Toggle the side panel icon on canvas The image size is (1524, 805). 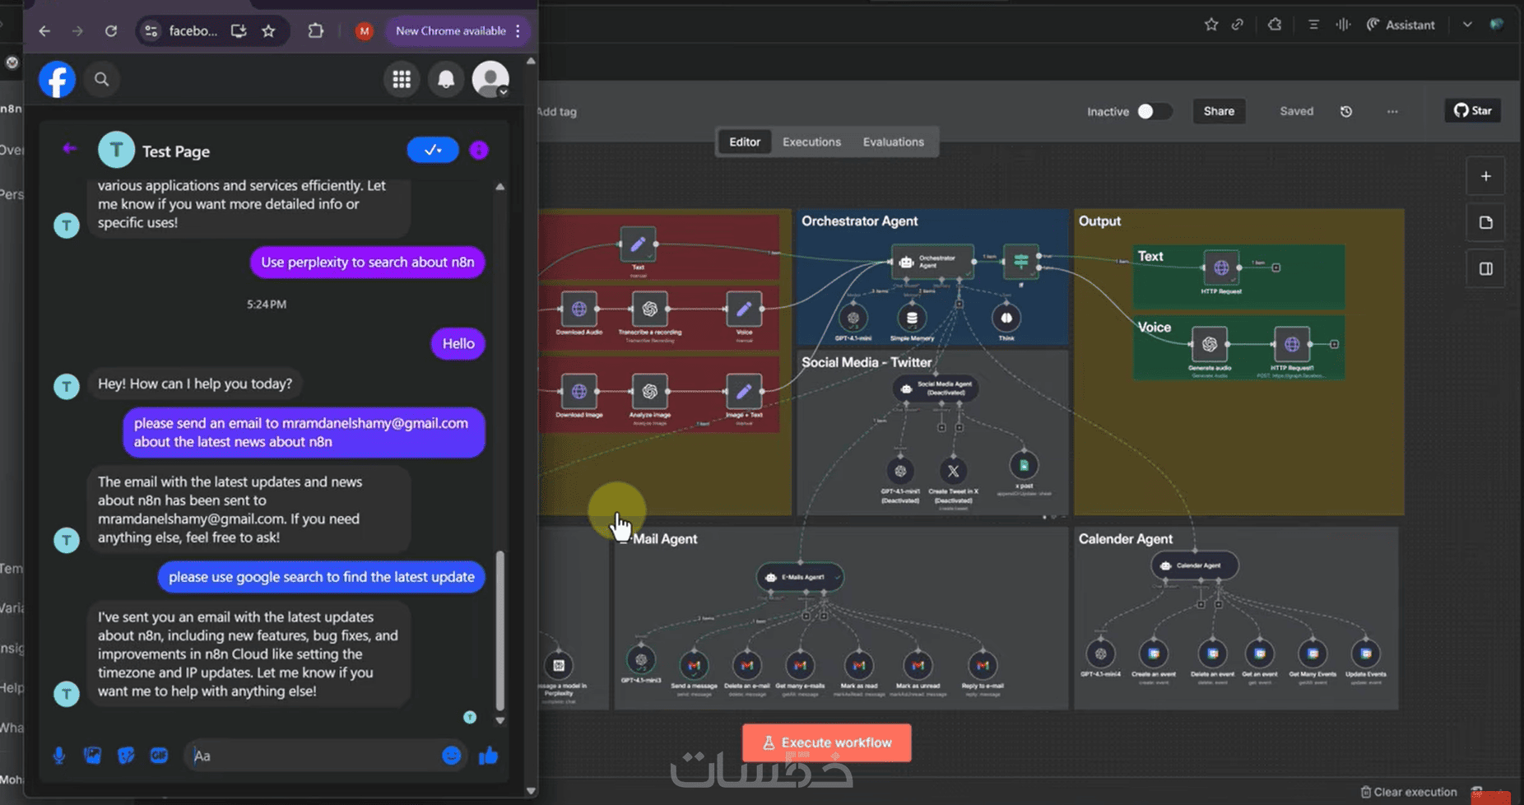1485,268
